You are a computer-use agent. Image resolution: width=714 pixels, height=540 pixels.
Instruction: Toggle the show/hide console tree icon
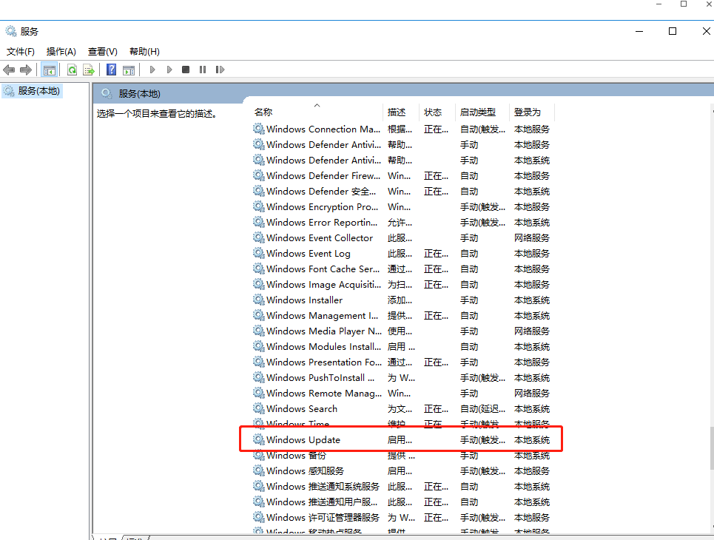[x=49, y=70]
